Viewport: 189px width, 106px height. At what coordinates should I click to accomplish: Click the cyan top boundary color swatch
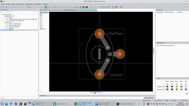pos(186,87)
